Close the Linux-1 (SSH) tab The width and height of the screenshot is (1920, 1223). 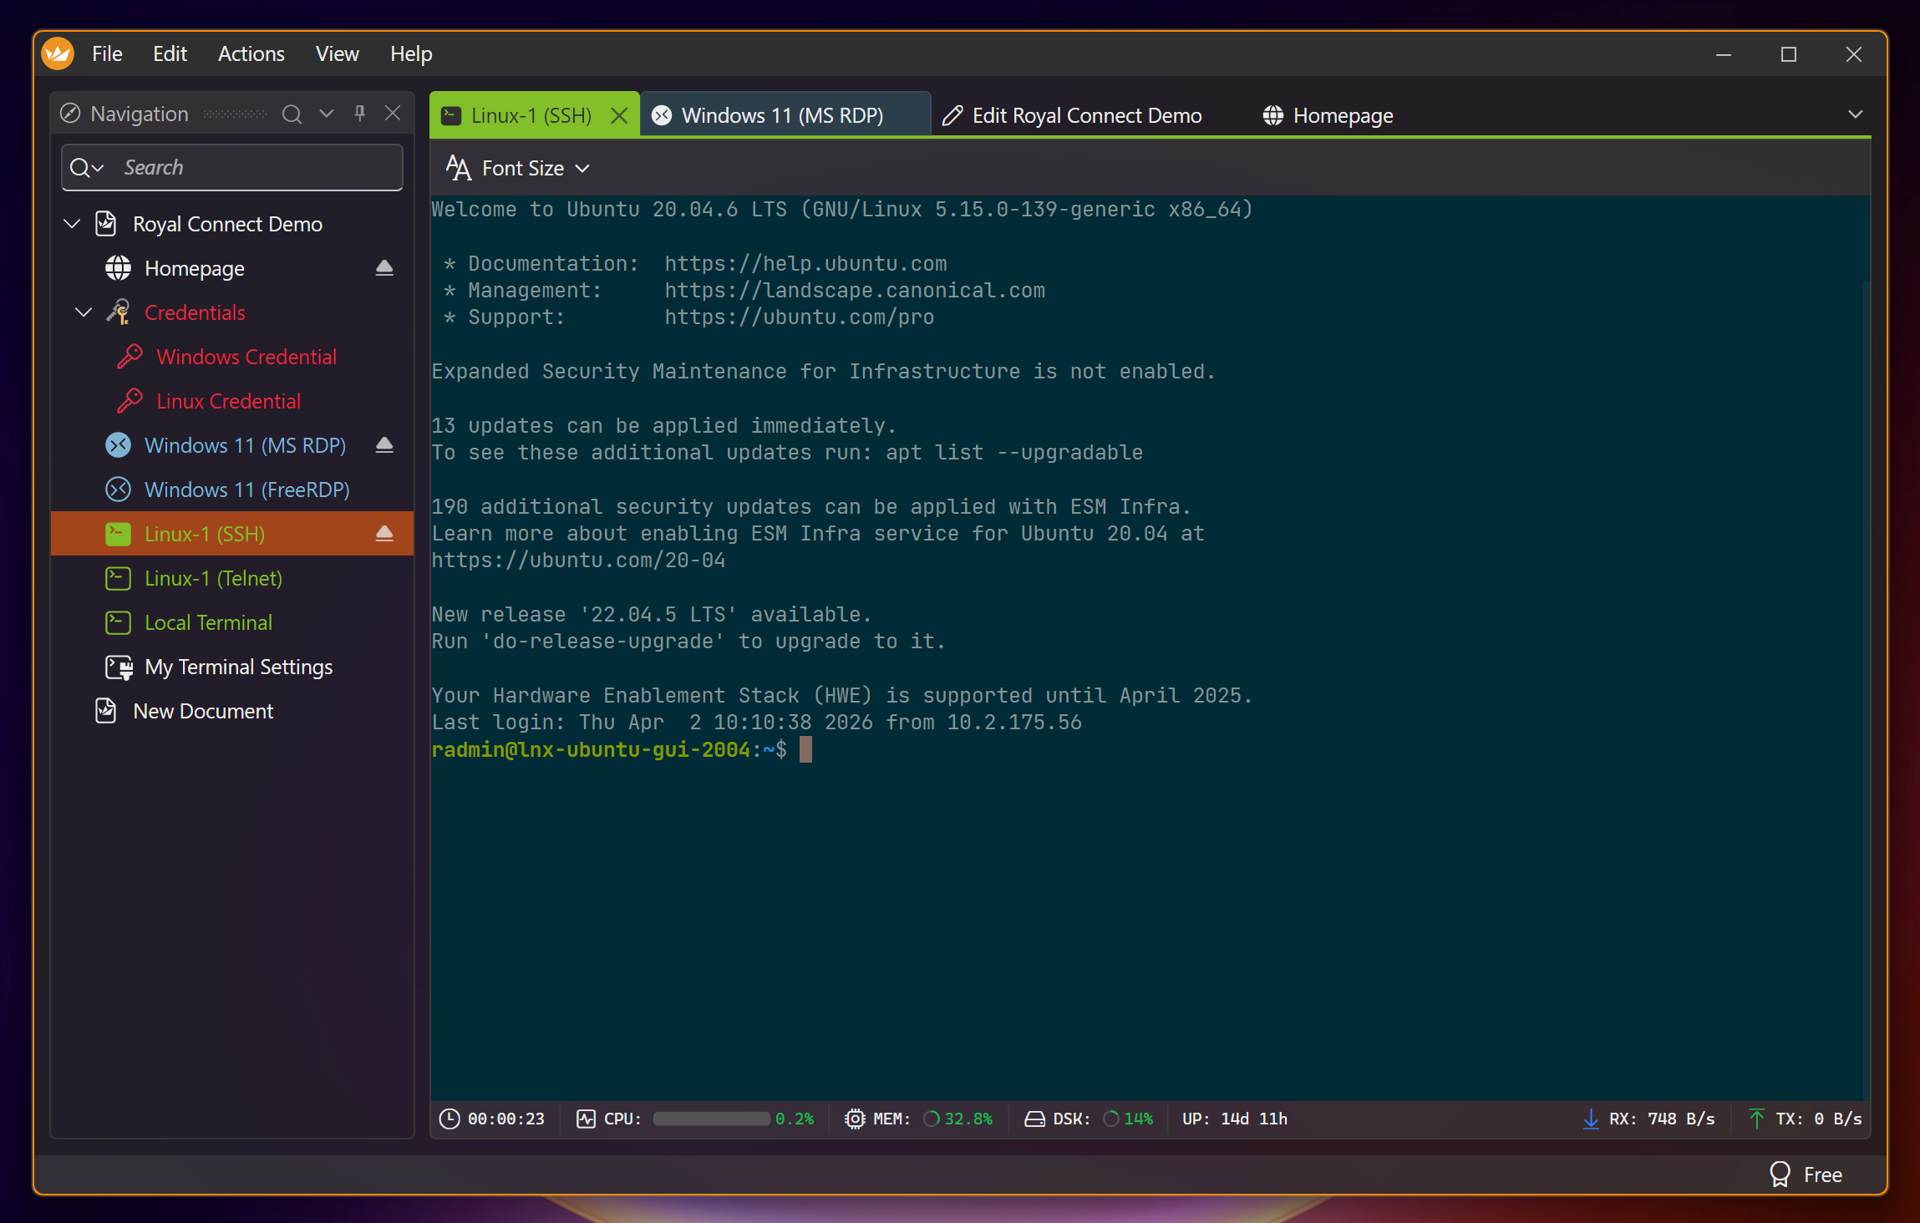coord(619,116)
